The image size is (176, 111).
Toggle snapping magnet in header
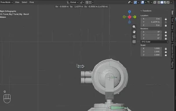click(x=87, y=2)
